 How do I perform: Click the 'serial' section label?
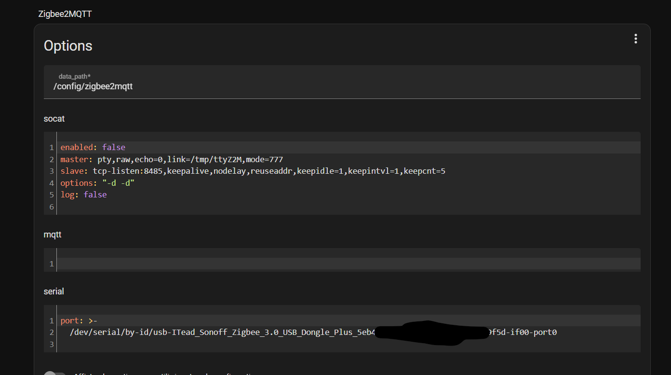click(54, 292)
